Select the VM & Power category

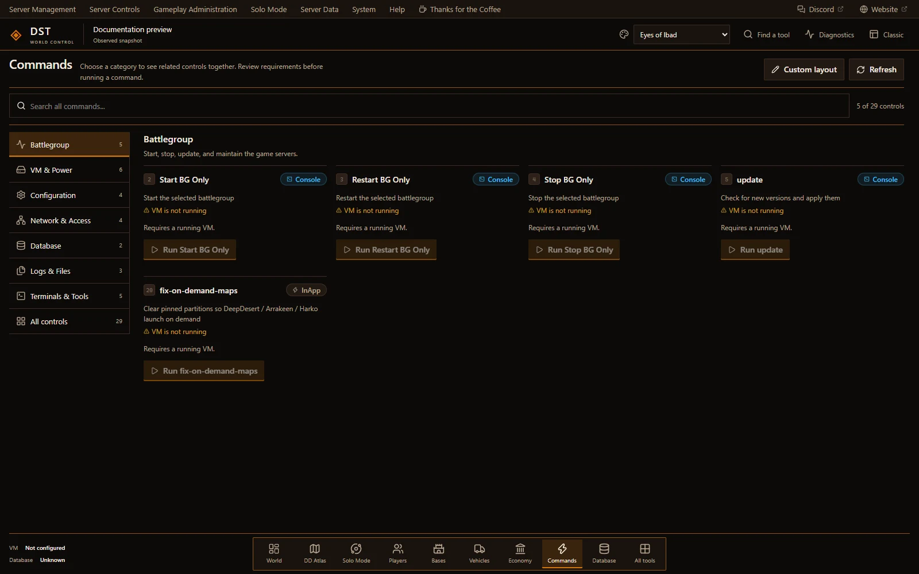(x=69, y=170)
